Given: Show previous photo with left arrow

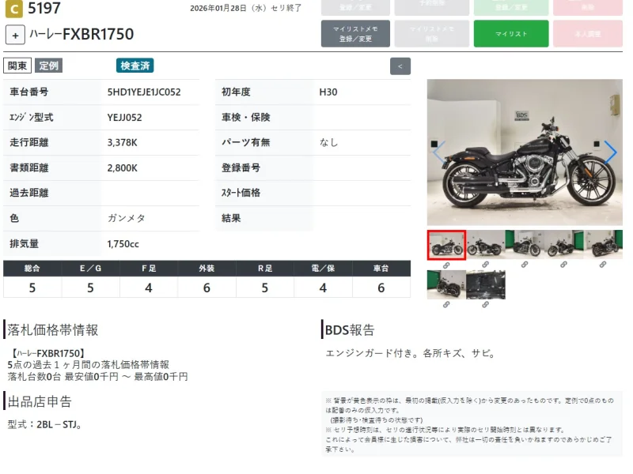Looking at the screenshot, I should pos(439,152).
